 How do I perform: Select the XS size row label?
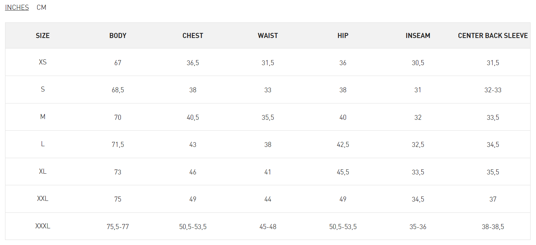[43, 62]
